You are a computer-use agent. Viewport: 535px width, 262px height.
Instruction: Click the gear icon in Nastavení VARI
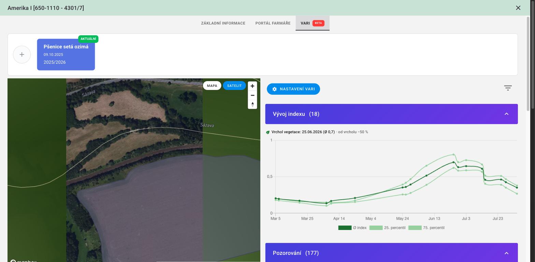pyautogui.click(x=274, y=89)
